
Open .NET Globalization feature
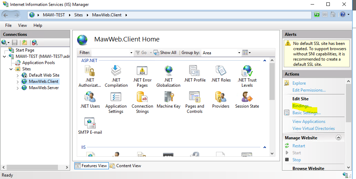(x=168, y=76)
